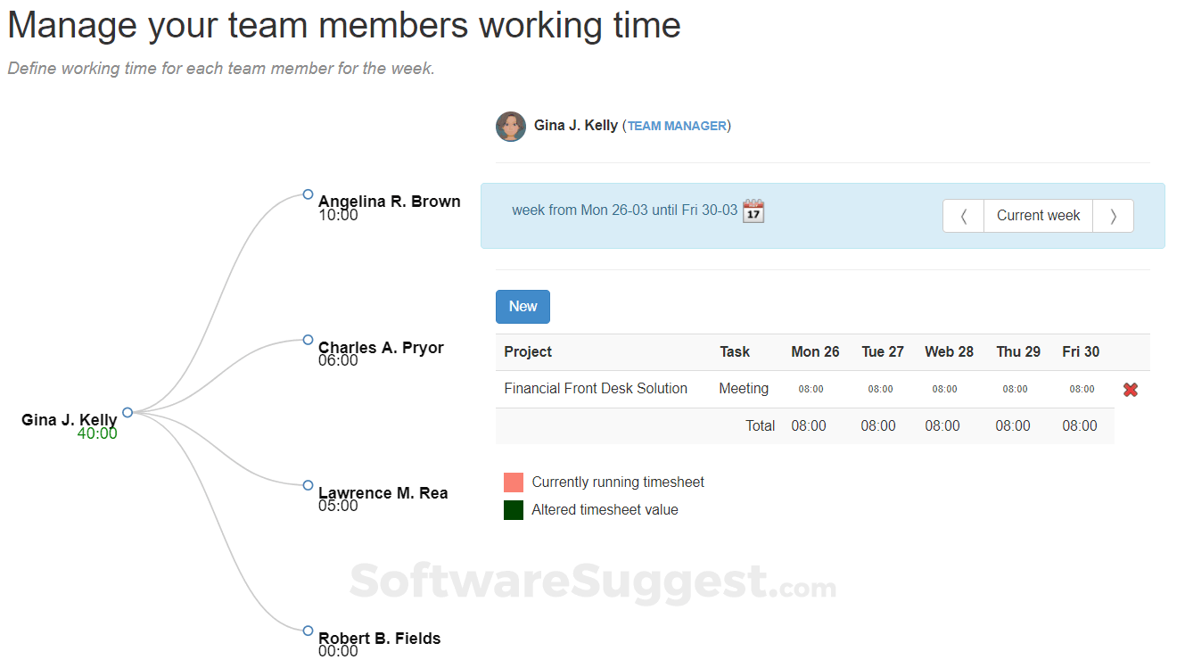Select Charles A. Pryor's tree node circle

[x=308, y=340]
